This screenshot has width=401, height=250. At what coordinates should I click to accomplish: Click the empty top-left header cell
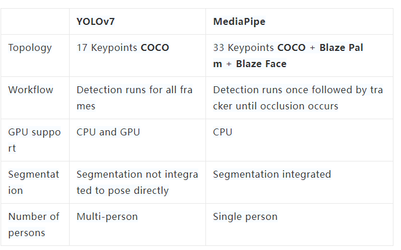click(x=35, y=21)
